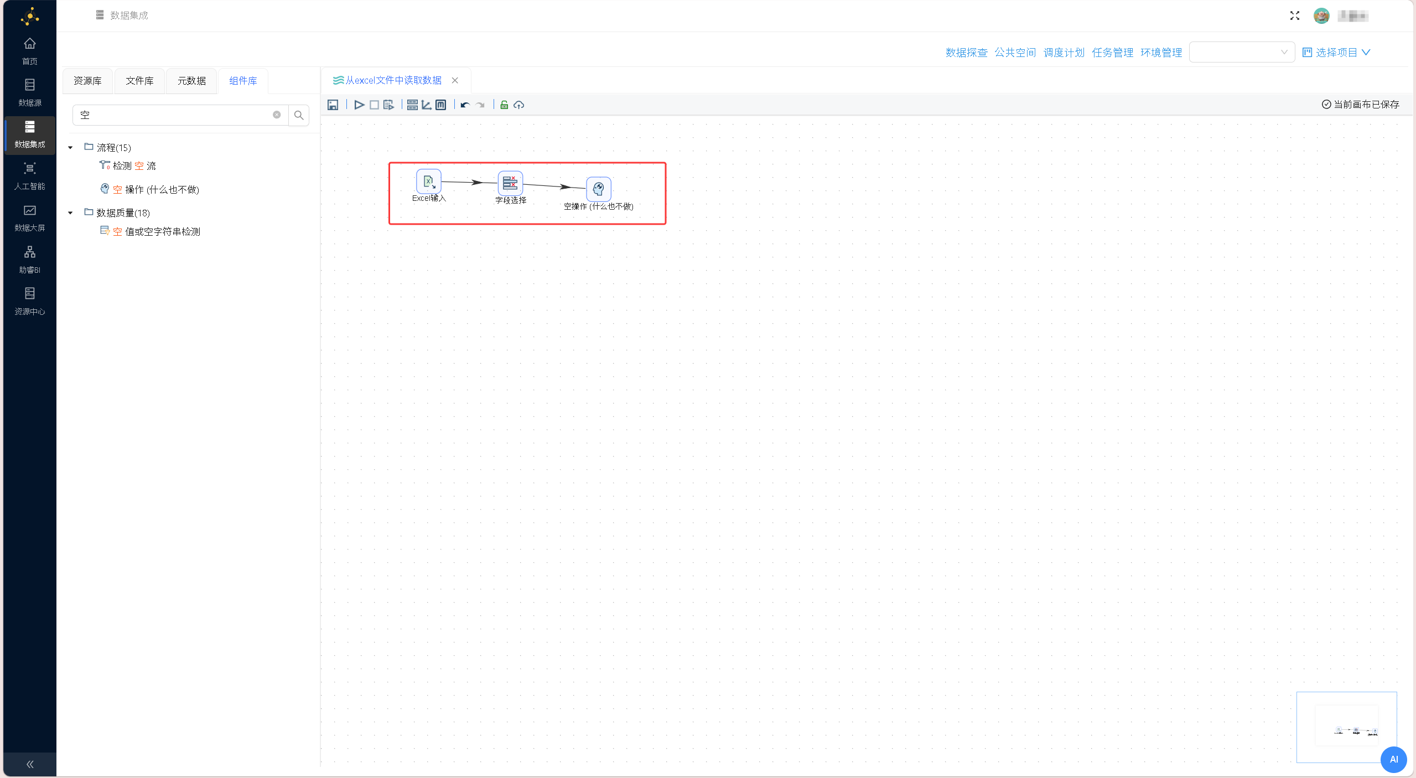The image size is (1416, 778).
Task: Open the floating AI assistant
Action: point(1393,759)
